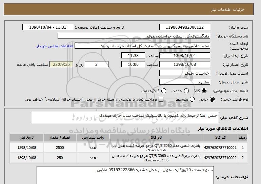Click the تاریخ نیاز column header

pos(27,138)
